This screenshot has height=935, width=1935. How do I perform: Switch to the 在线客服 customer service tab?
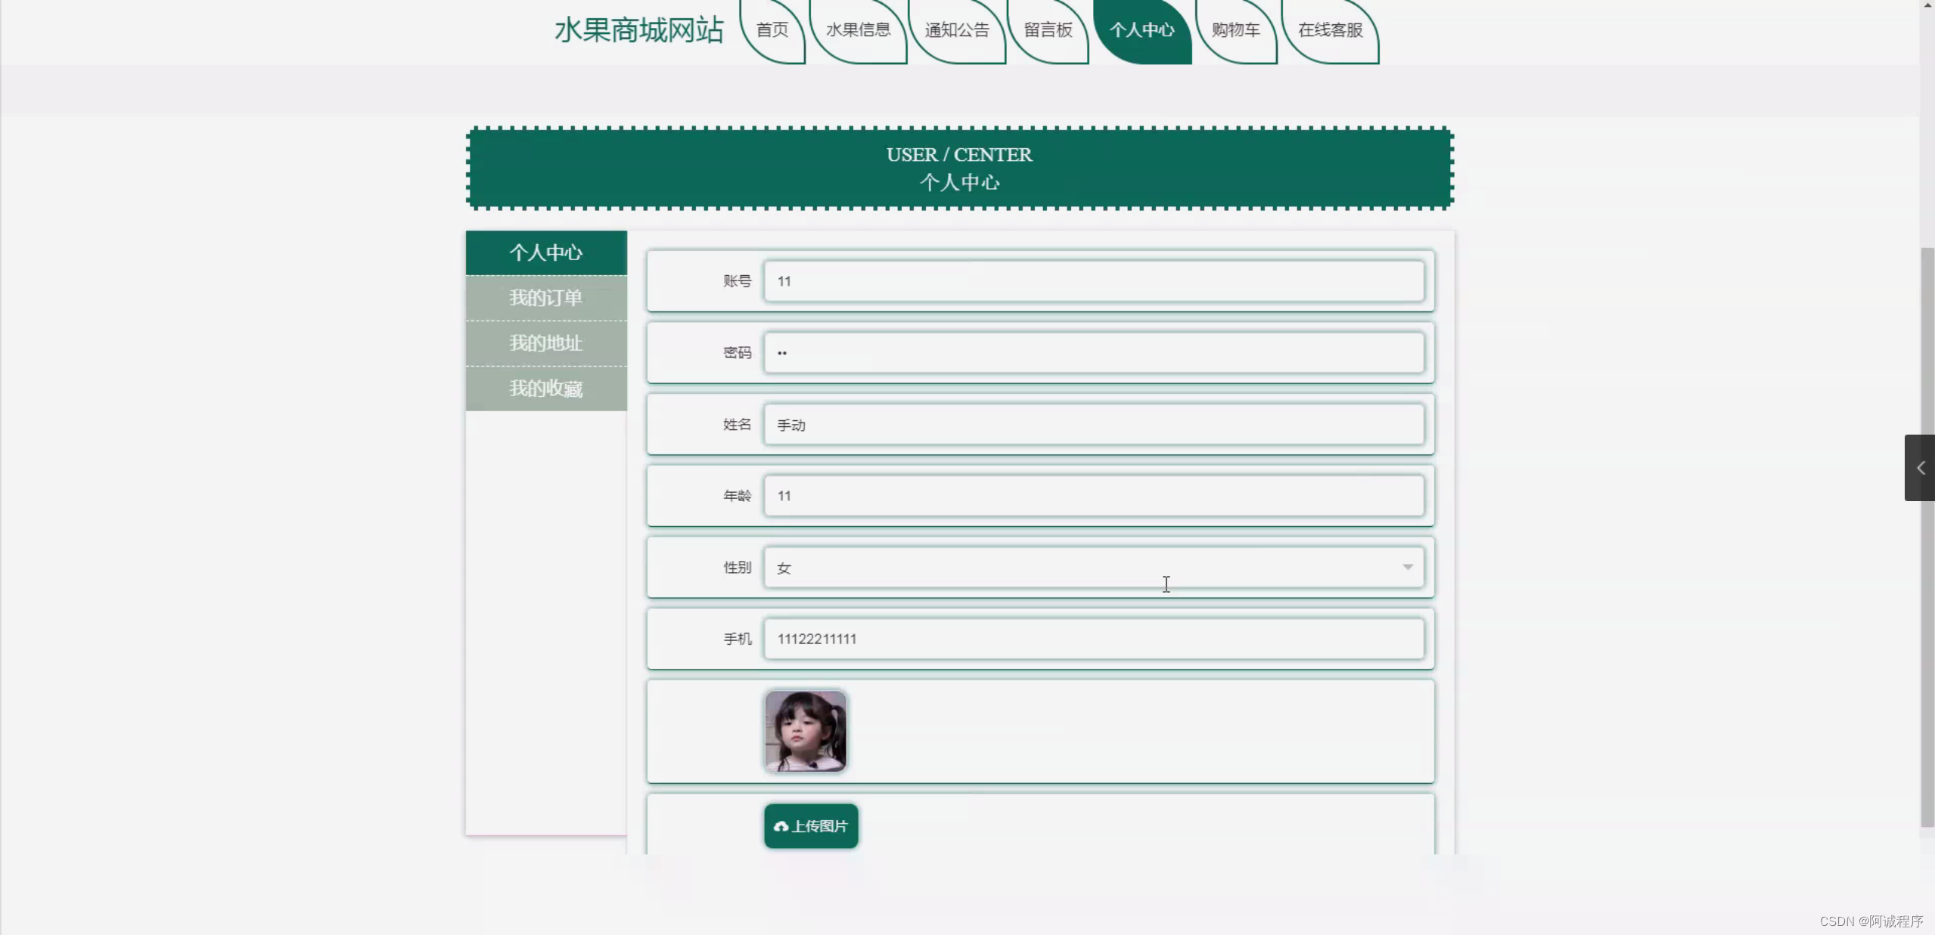point(1330,31)
